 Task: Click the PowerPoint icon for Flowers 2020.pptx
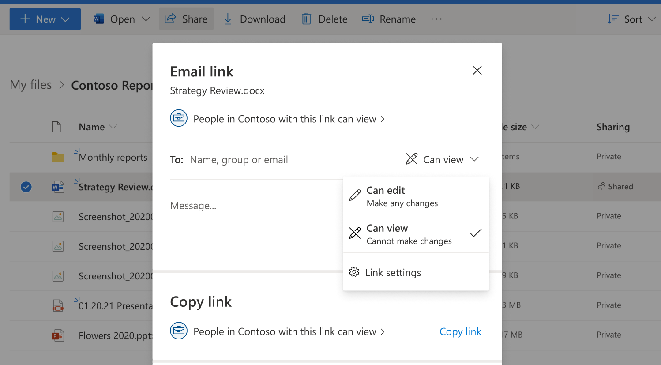[58, 335]
